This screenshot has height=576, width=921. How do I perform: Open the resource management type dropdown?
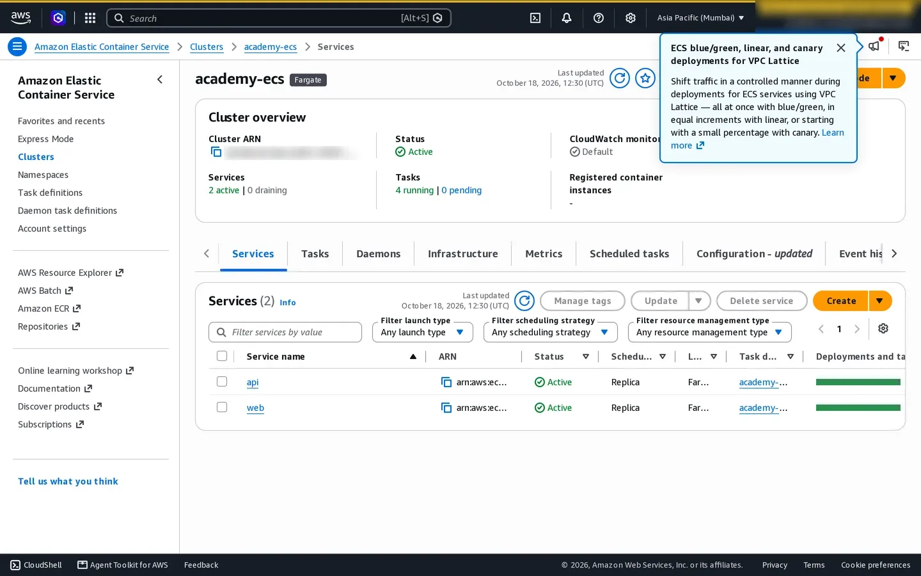(710, 332)
